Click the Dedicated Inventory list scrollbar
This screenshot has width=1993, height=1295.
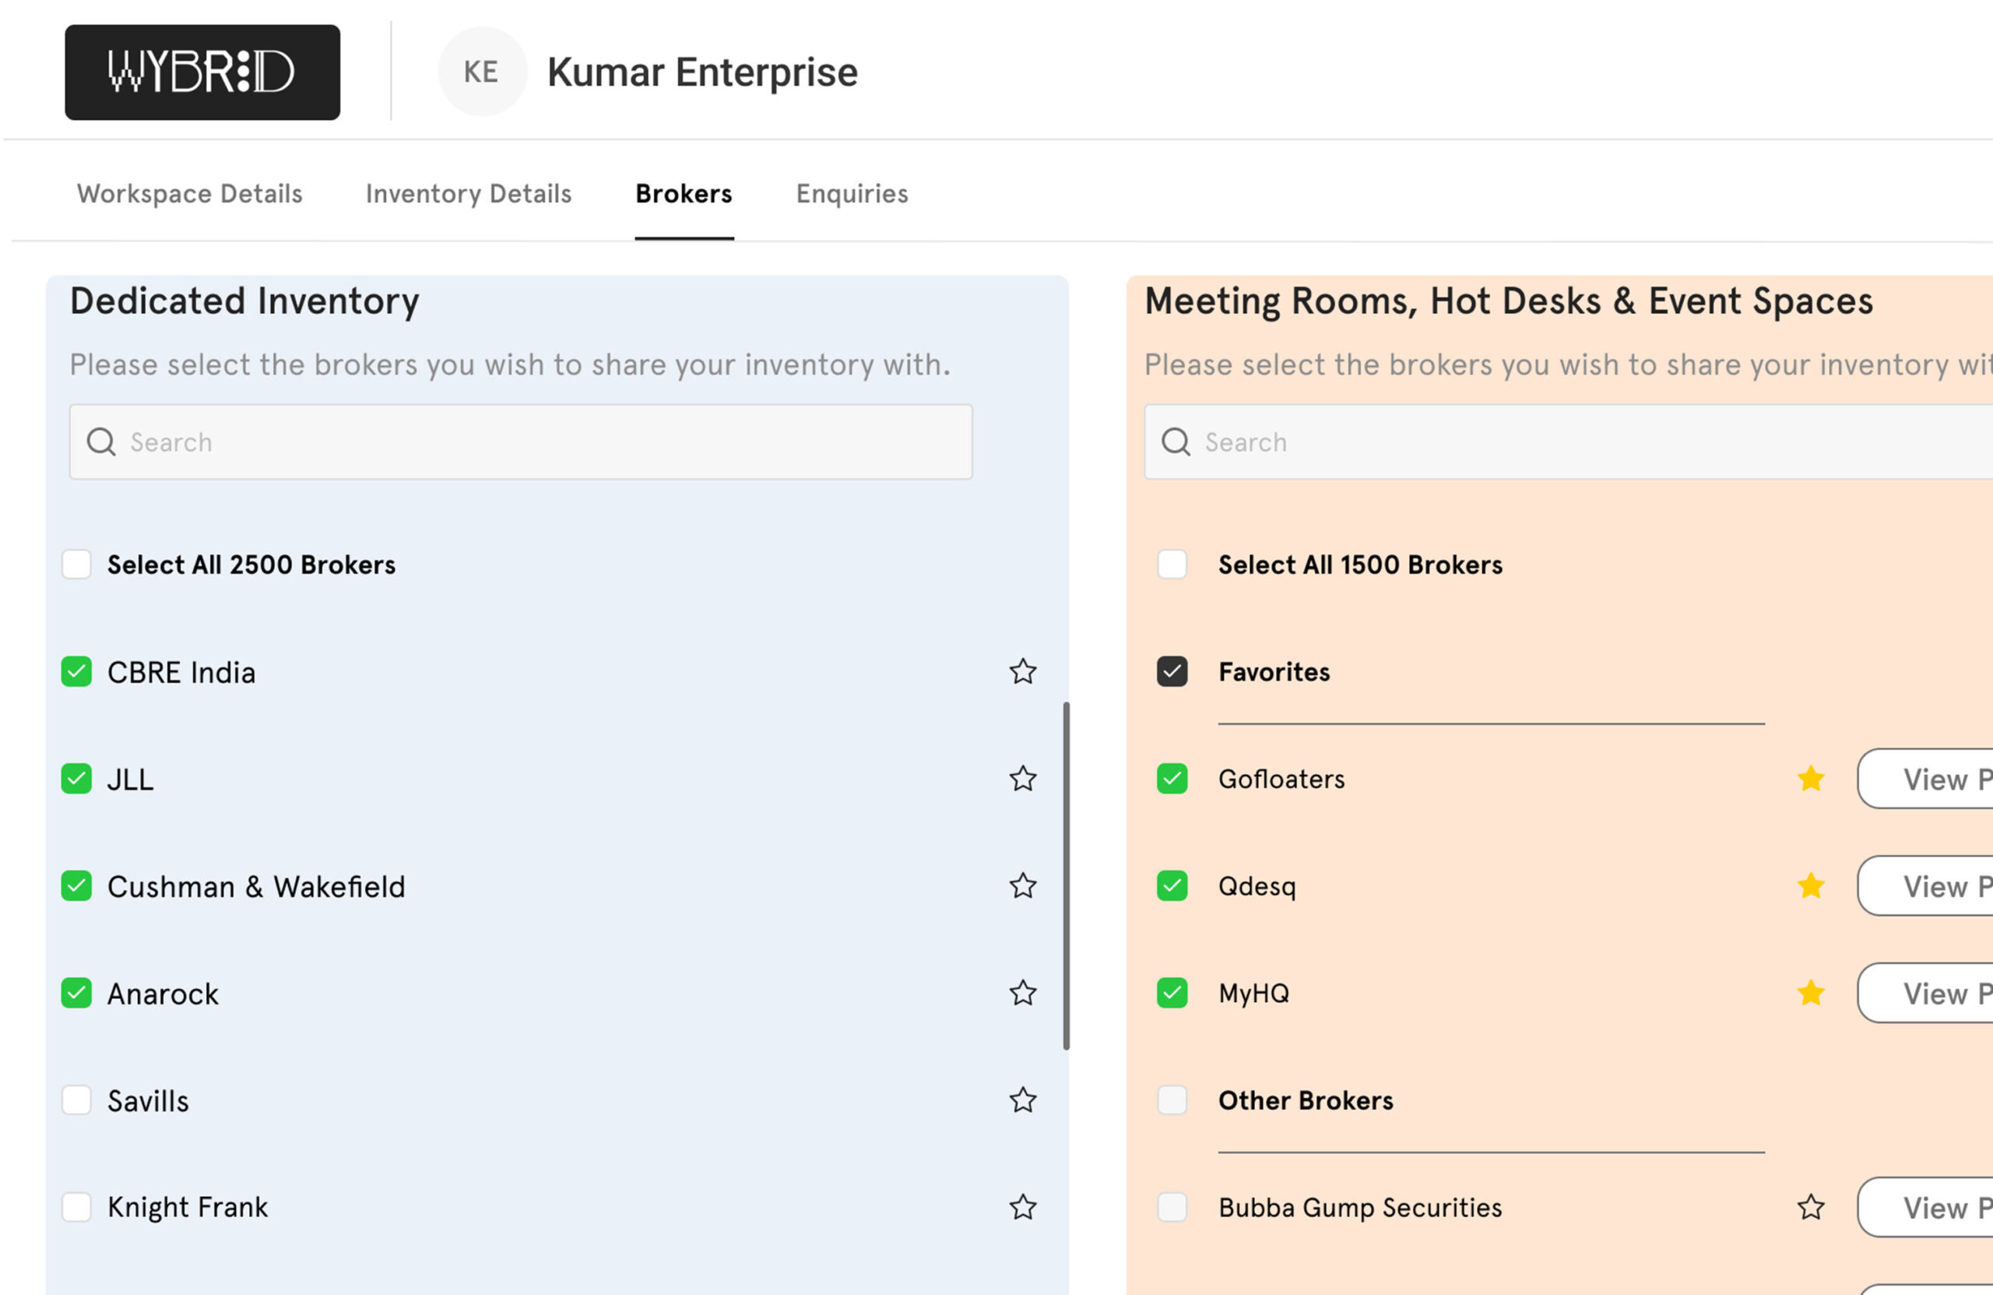coord(1066,875)
